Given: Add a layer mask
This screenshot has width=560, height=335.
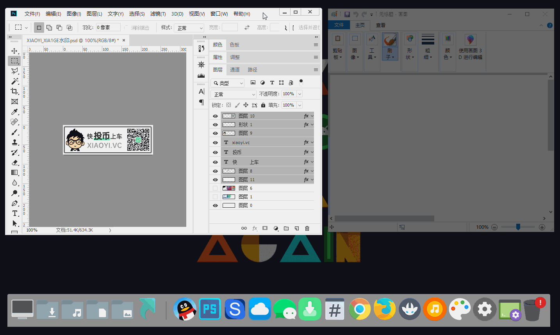Looking at the screenshot, I should tap(265, 228).
